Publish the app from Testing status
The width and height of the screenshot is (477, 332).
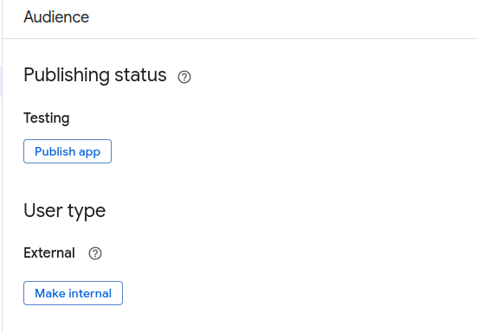click(x=68, y=151)
